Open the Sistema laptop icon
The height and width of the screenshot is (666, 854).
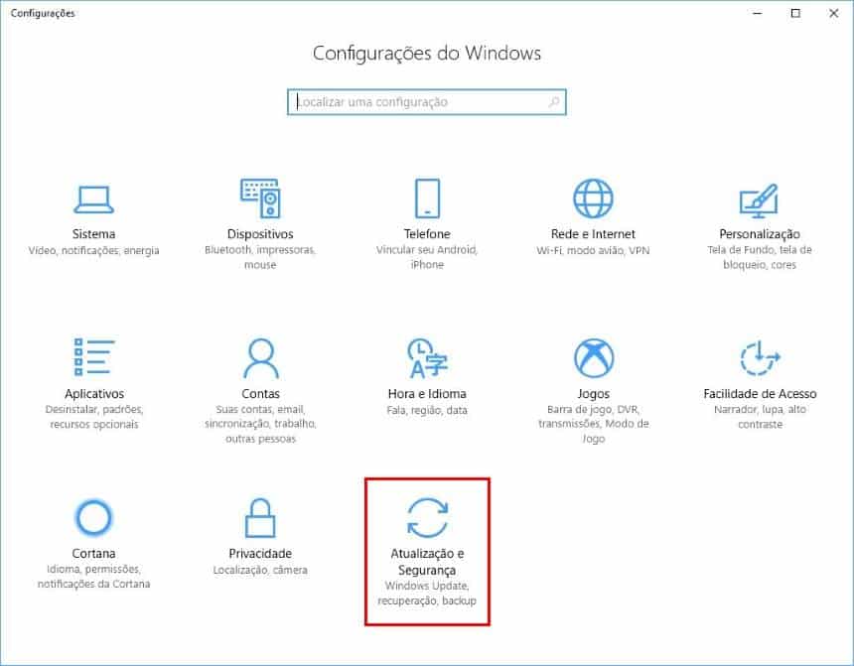coord(93,199)
